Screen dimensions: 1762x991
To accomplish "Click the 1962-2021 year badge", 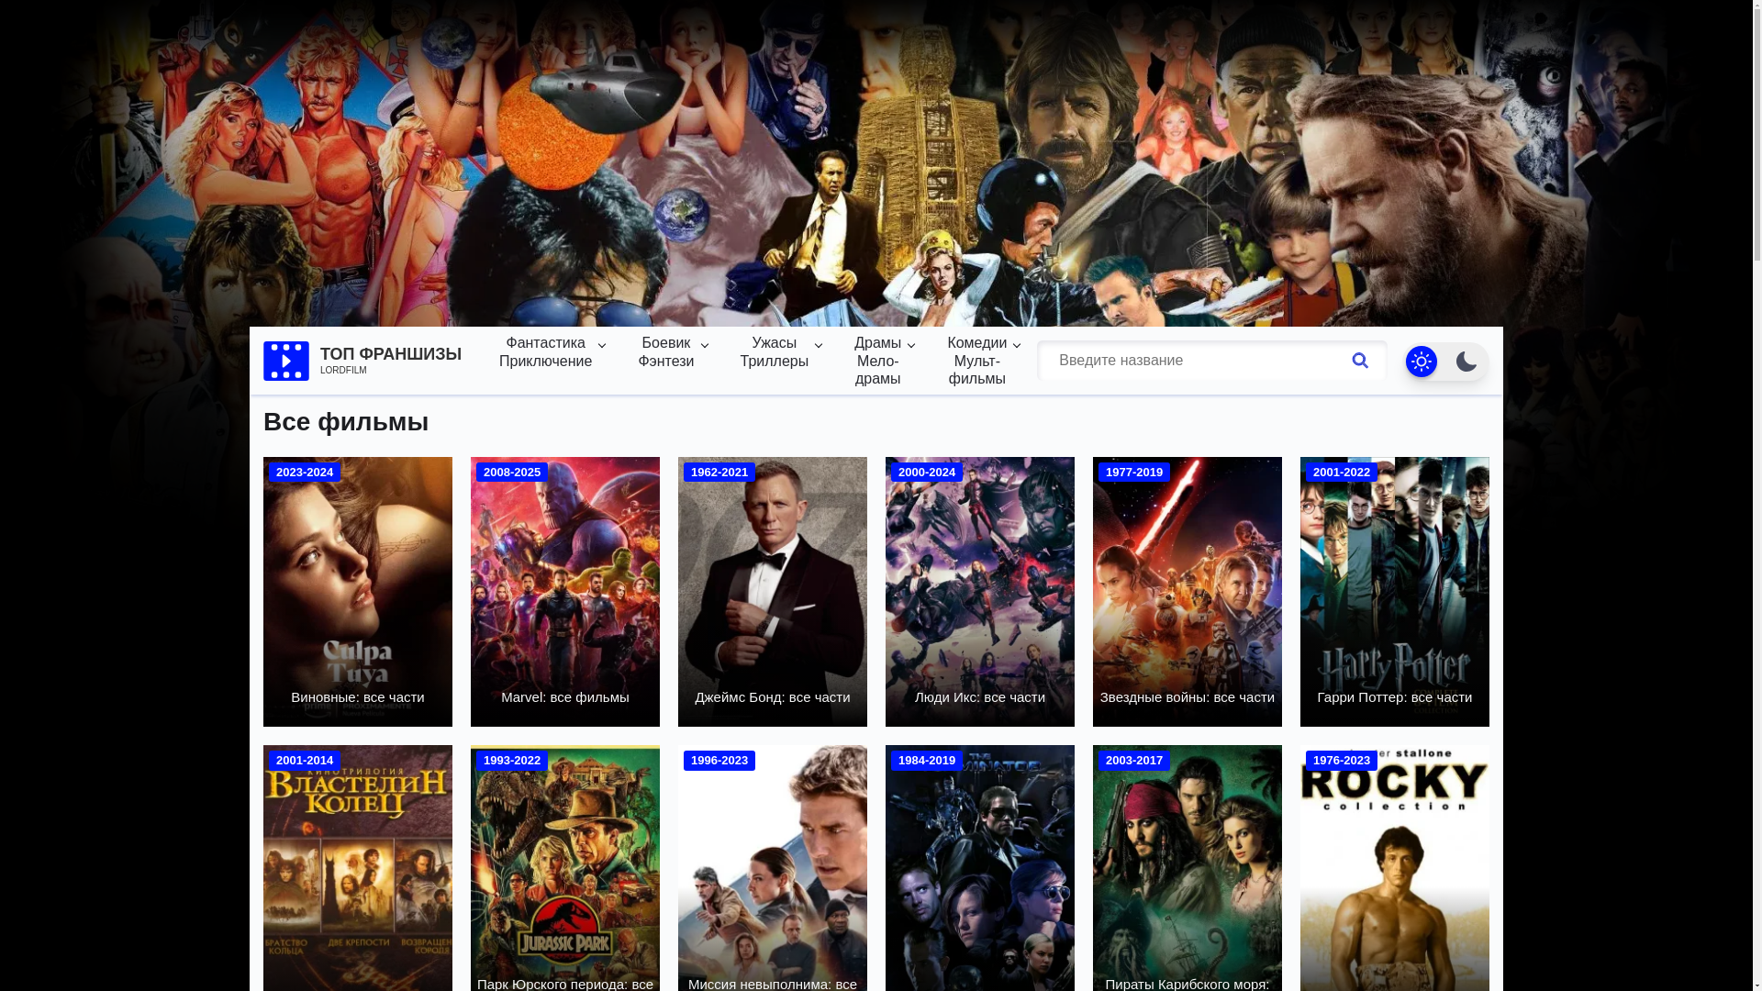I will [719, 473].
